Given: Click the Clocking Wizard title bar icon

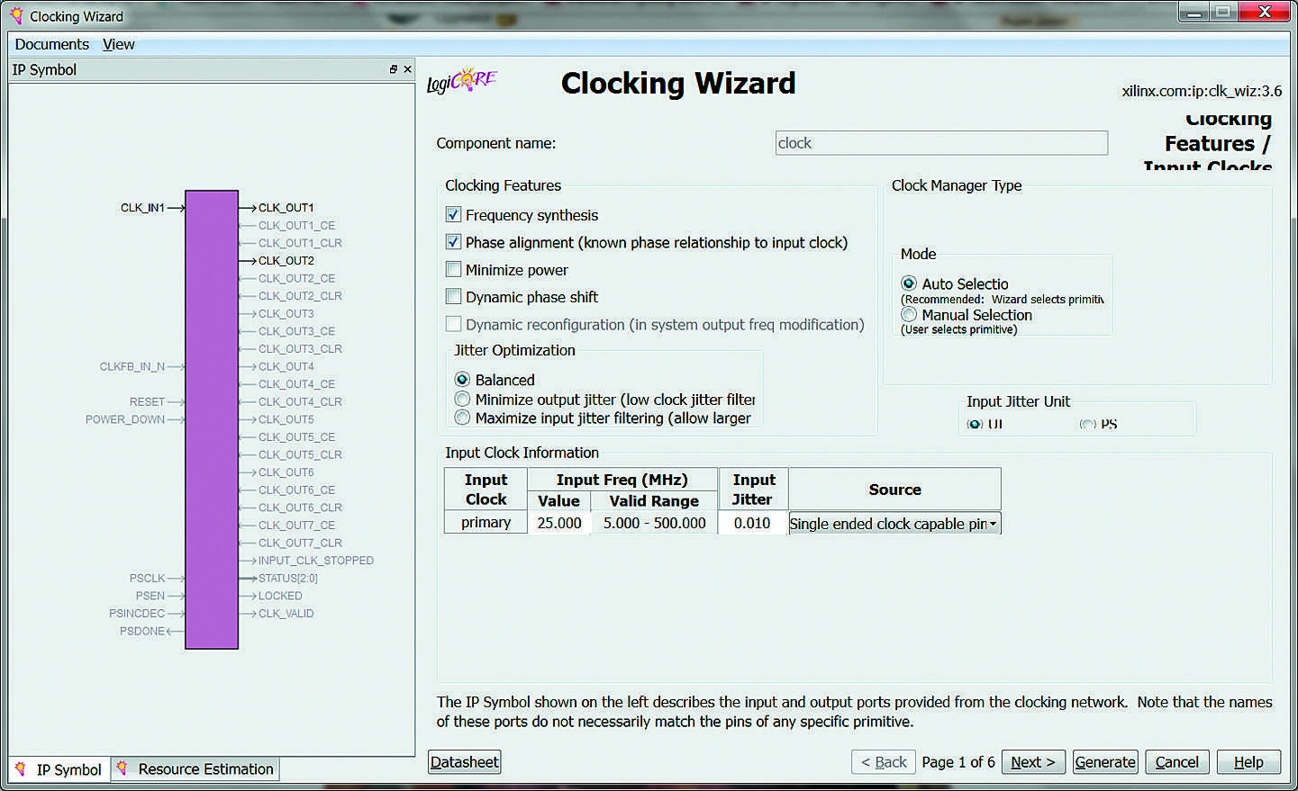Looking at the screenshot, I should 15,15.
